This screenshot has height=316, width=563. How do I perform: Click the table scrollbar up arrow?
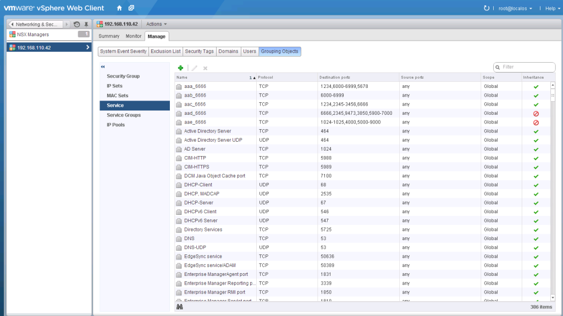click(x=553, y=85)
